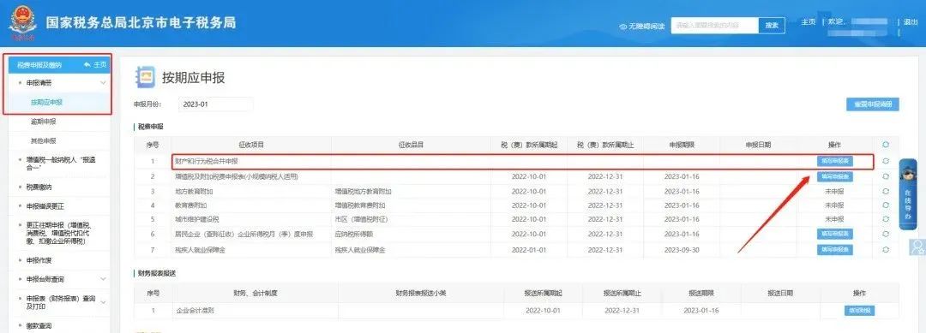Click 征收项目 column header
Screen dimensions: 926x333
pos(251,145)
